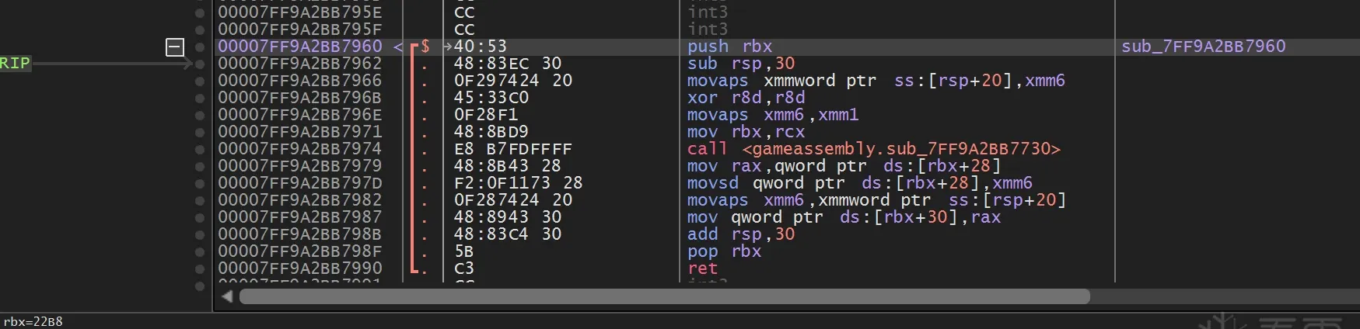Select address 00007FF9A2BB796E
Screen dimensions: 1360x329
300,115
